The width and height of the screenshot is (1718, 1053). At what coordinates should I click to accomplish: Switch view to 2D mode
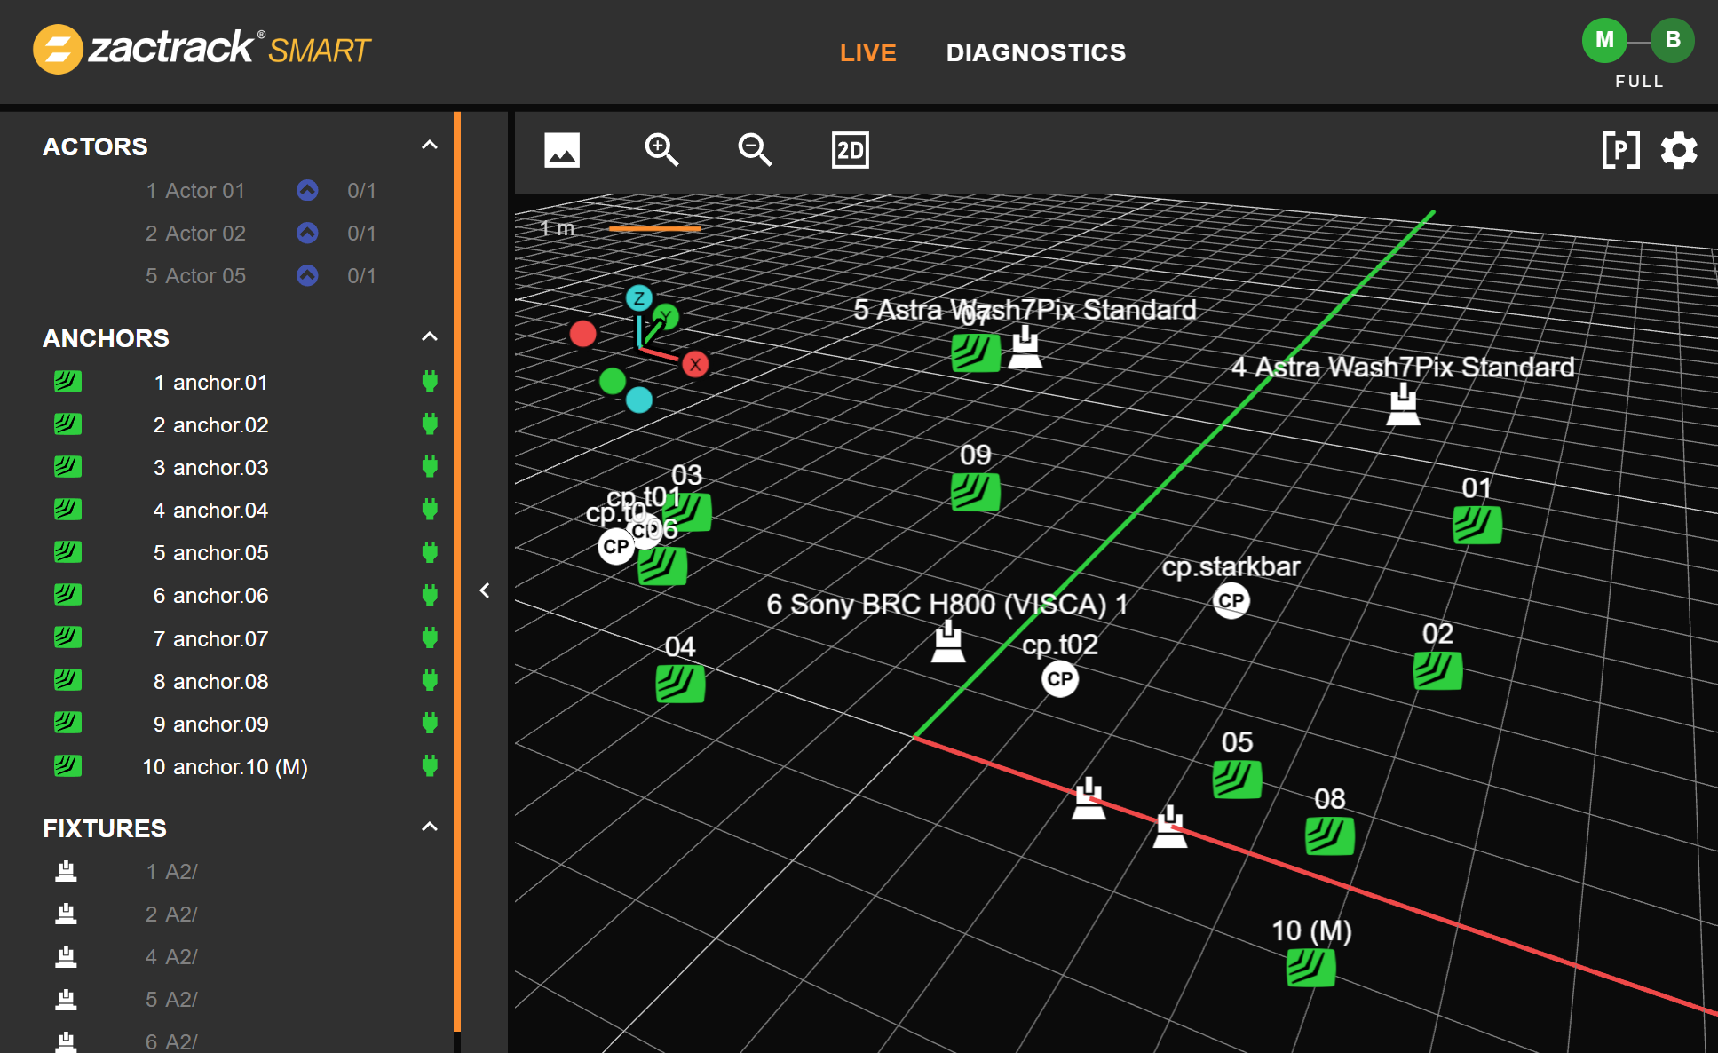coord(850,150)
